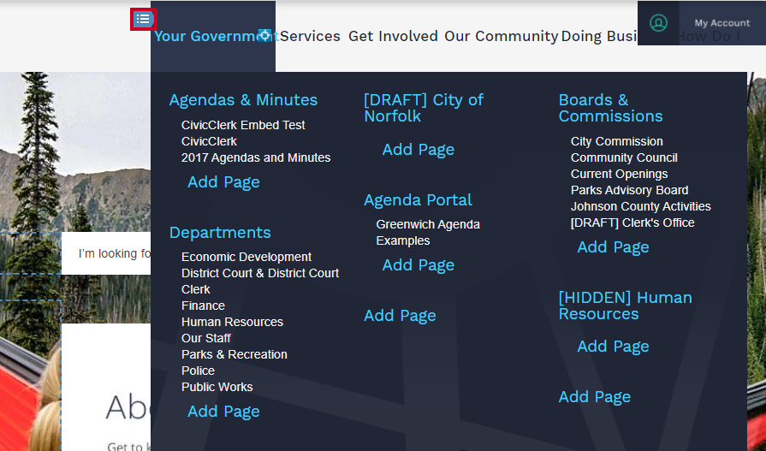Open Human Resources under Departments

click(232, 322)
